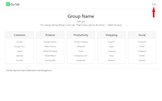162x101 pixels.
Task: Click the Shopping card header
Action: (x=111, y=35)
